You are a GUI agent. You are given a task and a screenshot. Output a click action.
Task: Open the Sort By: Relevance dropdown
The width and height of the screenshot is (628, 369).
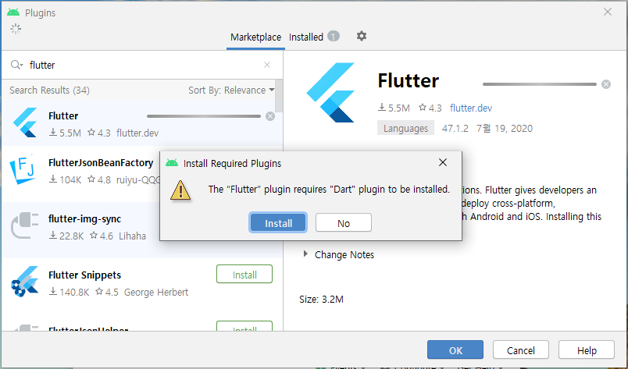click(231, 90)
